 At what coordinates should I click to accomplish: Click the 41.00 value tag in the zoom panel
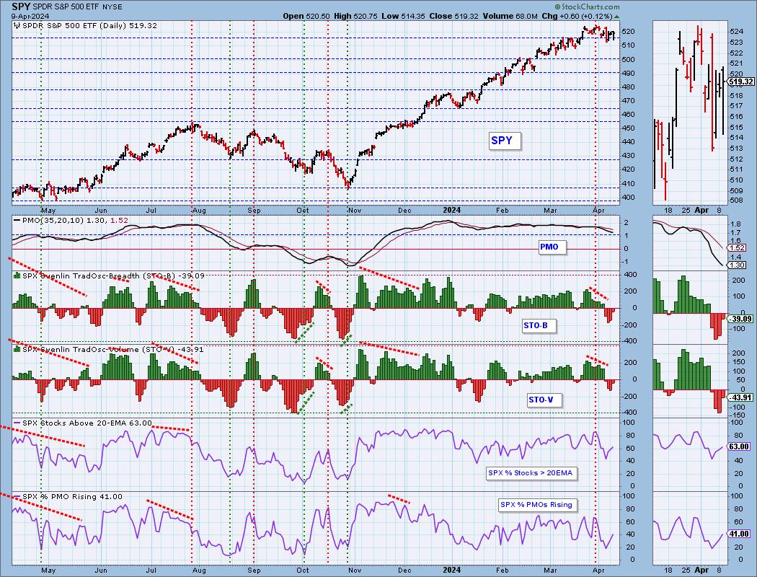click(x=739, y=534)
